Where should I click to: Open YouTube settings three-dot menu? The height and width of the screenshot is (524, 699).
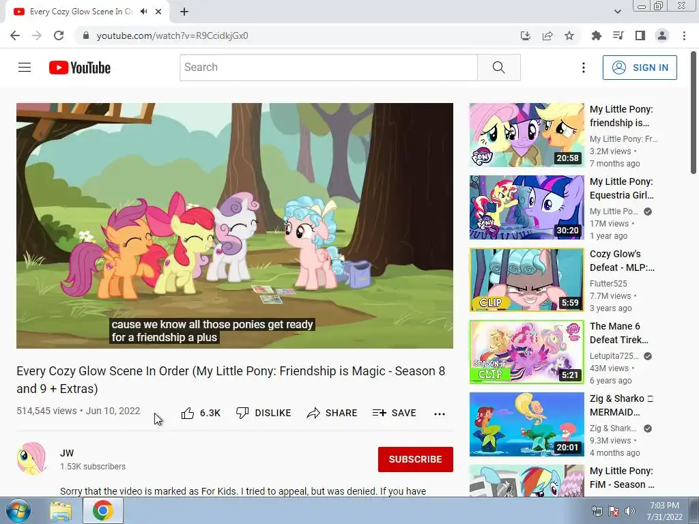pyautogui.click(x=583, y=68)
